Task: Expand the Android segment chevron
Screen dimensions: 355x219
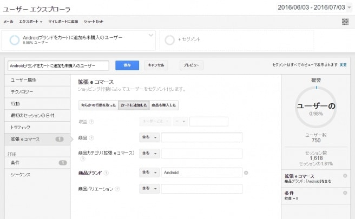Action: point(150,35)
